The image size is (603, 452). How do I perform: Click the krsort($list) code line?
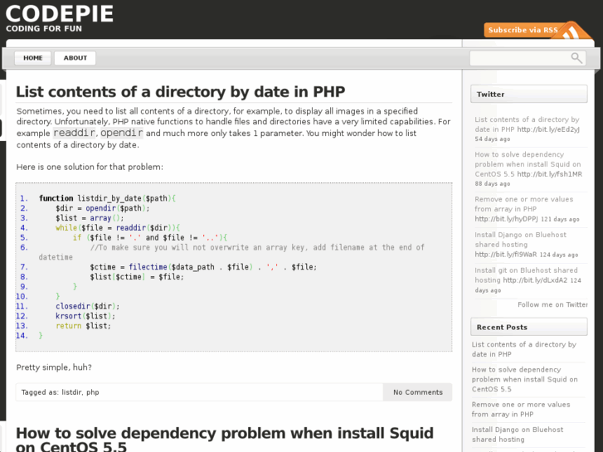[x=85, y=316]
